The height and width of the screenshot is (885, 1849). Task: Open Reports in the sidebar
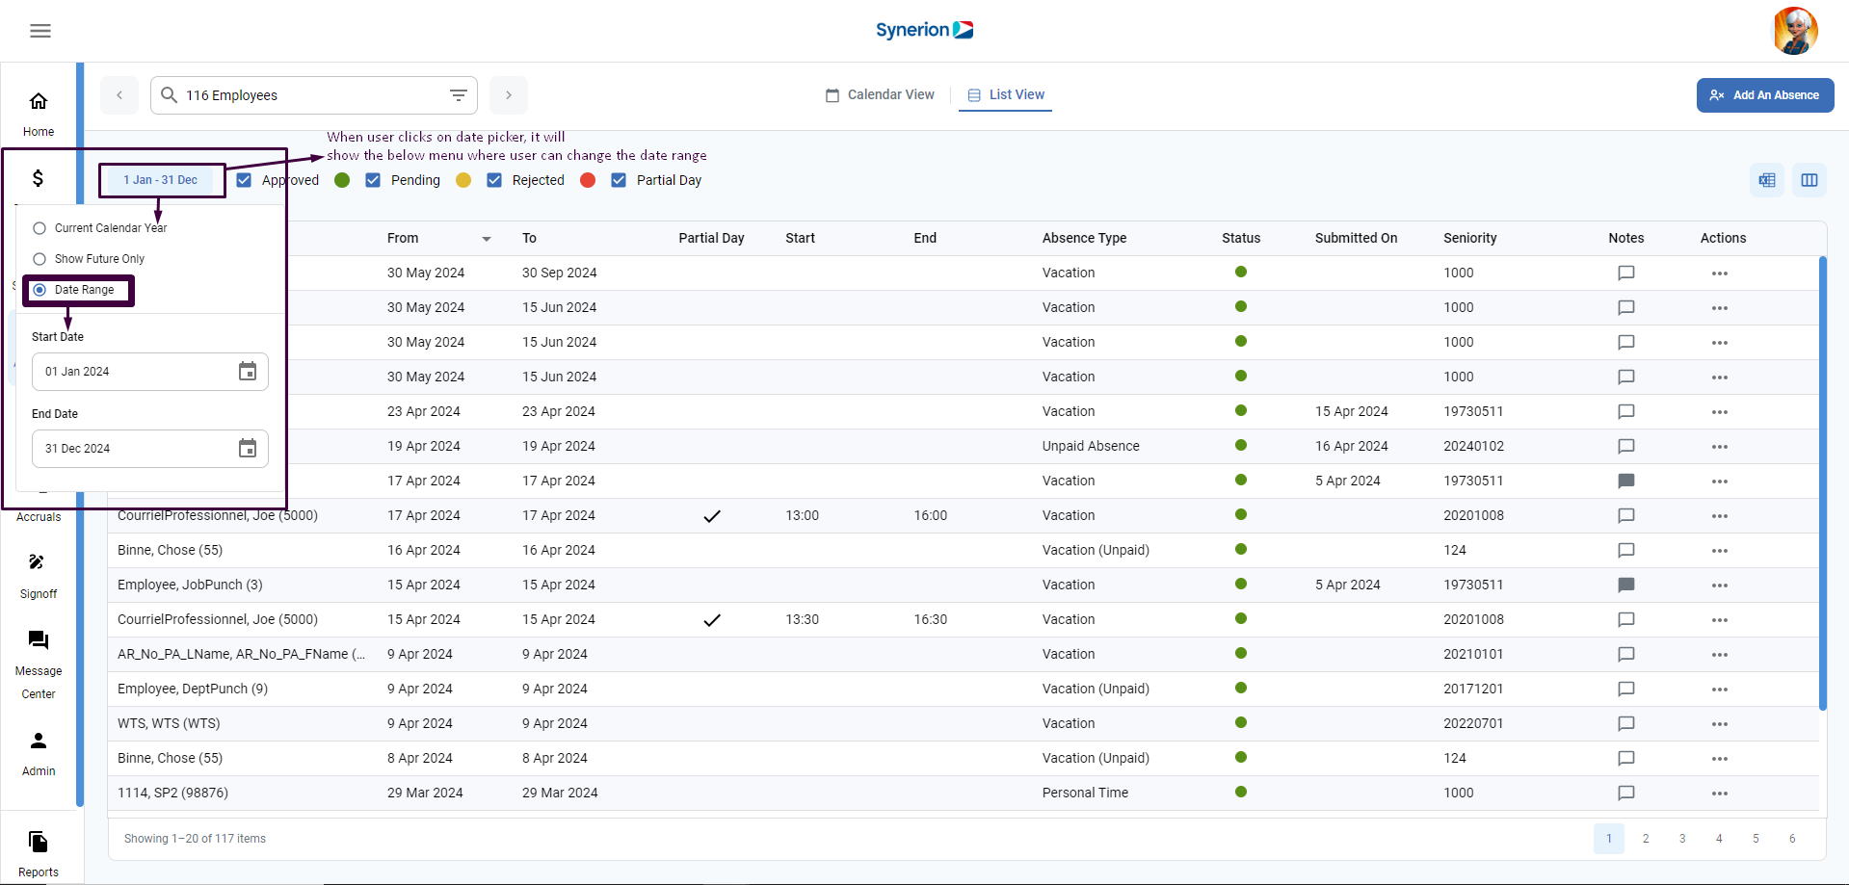pos(39,853)
